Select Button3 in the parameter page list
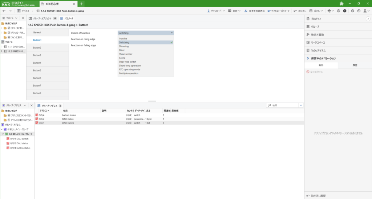 click(37, 55)
